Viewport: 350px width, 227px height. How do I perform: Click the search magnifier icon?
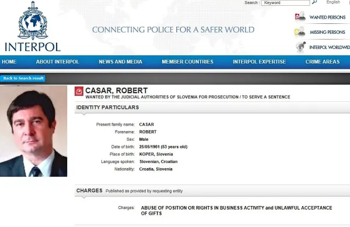(x=314, y=2)
